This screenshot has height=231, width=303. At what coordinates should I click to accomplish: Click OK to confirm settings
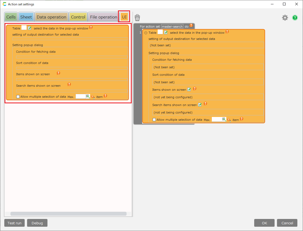pos(264,223)
